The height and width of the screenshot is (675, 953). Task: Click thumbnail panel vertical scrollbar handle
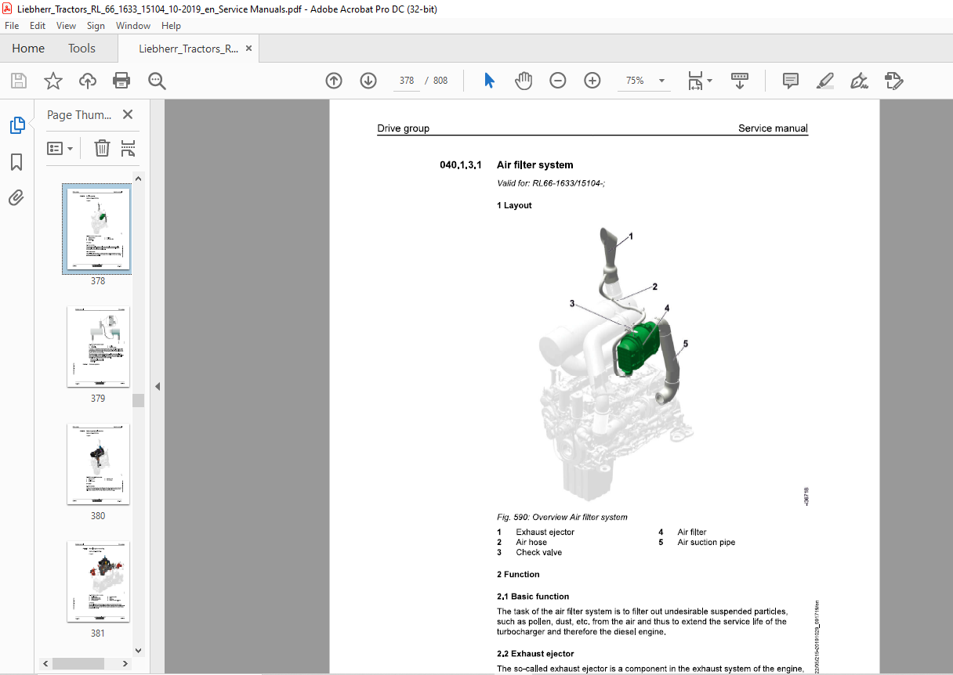coord(138,400)
